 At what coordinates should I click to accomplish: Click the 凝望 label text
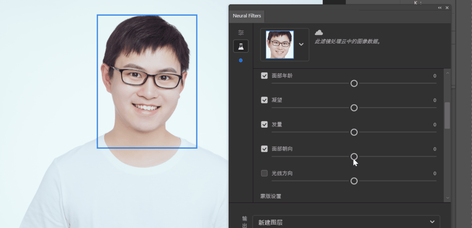pyautogui.click(x=277, y=100)
